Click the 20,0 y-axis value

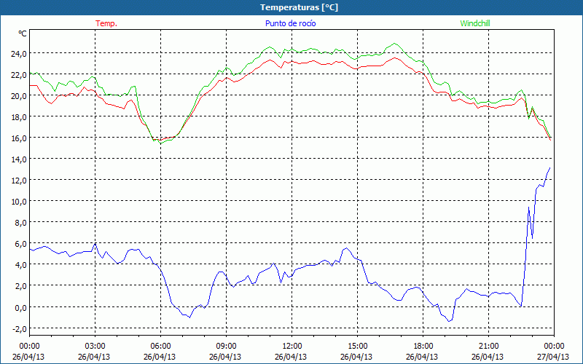(x=18, y=96)
